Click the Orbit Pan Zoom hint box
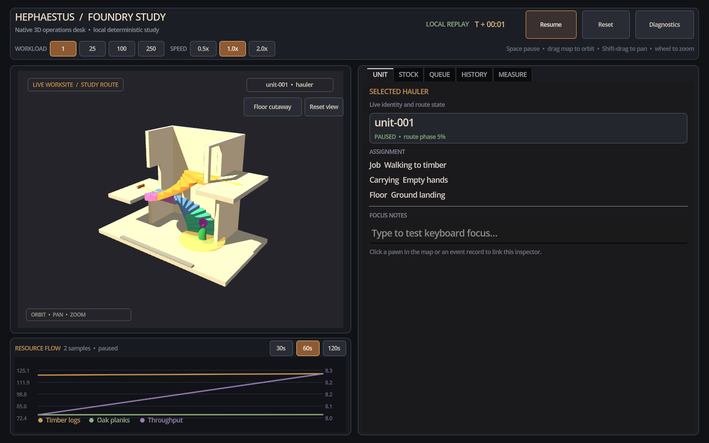709x443 pixels. 79,315
